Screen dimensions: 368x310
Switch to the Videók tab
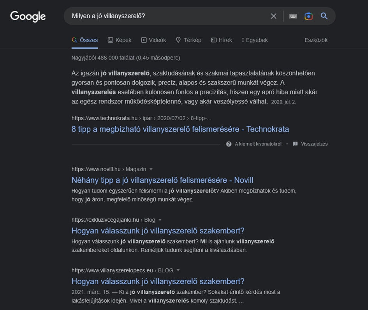[x=153, y=40]
